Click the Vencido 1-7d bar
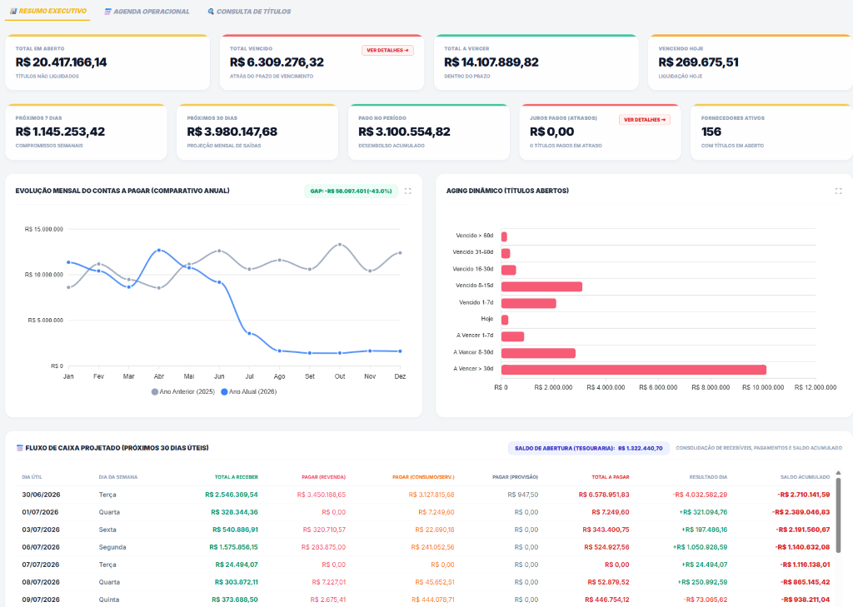Screen dimensions: 853x607 click(529, 303)
